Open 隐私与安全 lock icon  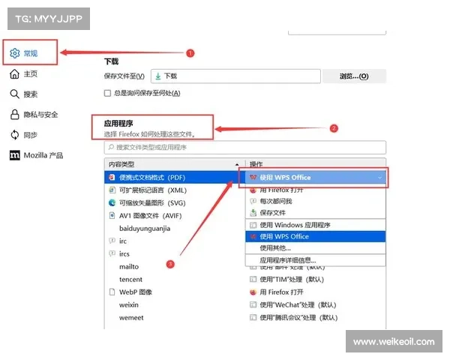click(x=15, y=114)
